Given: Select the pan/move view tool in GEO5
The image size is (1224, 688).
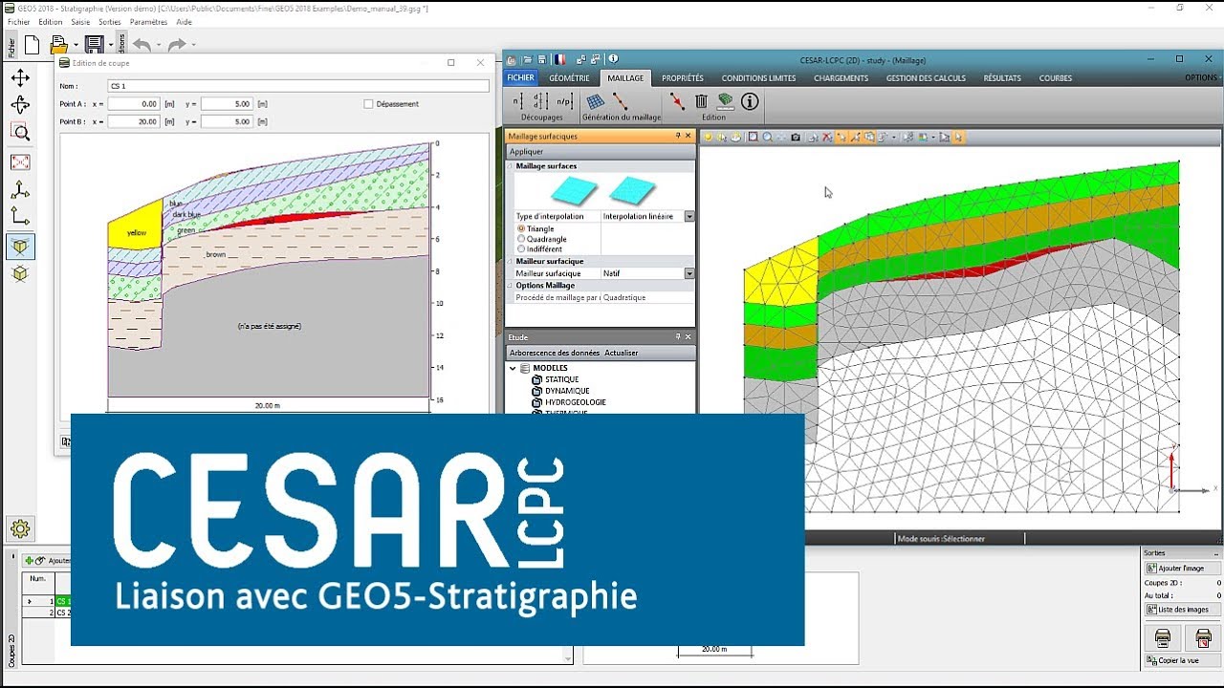Looking at the screenshot, I should tap(20, 77).
